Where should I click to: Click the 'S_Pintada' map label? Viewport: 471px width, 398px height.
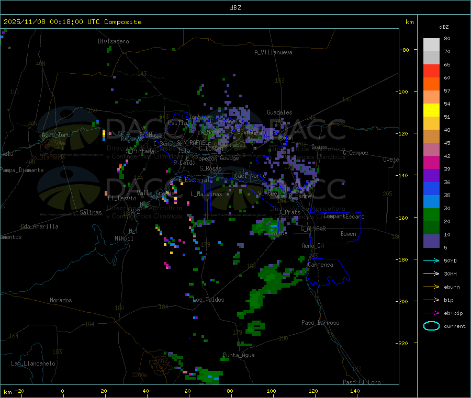coord(140,151)
